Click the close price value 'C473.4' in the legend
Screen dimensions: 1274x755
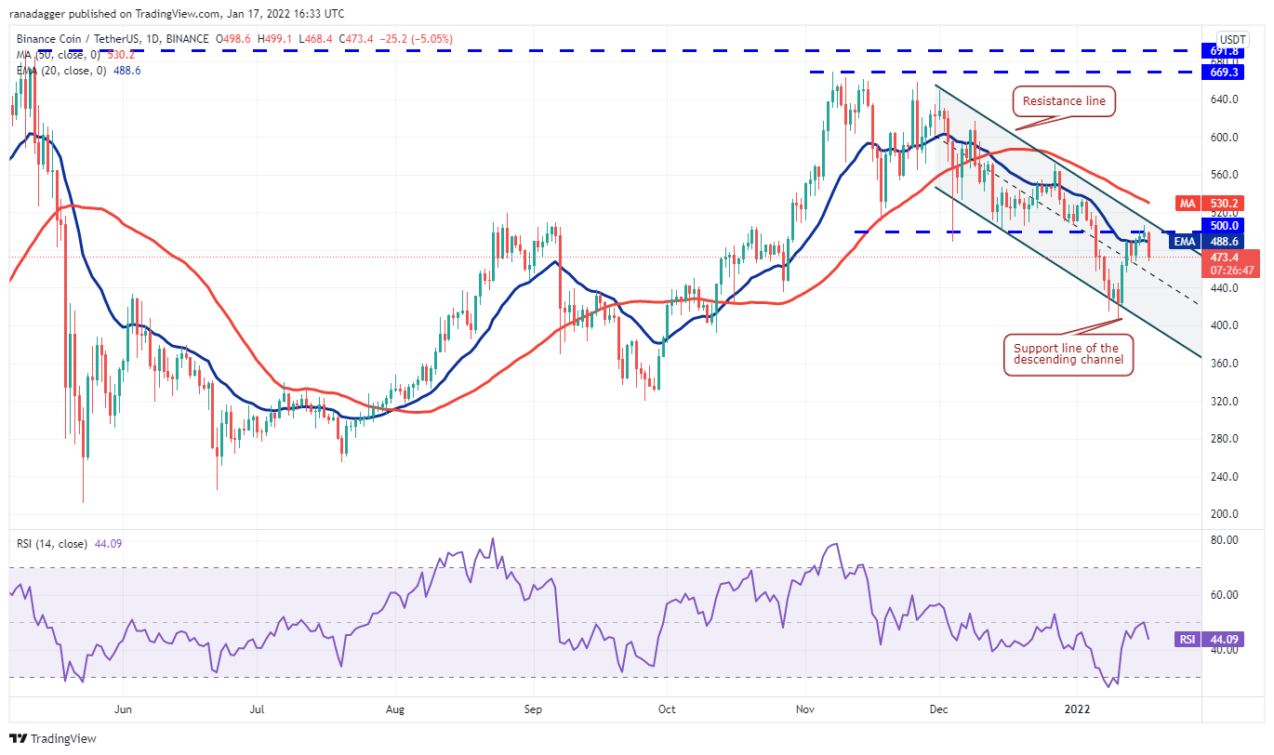pos(354,39)
